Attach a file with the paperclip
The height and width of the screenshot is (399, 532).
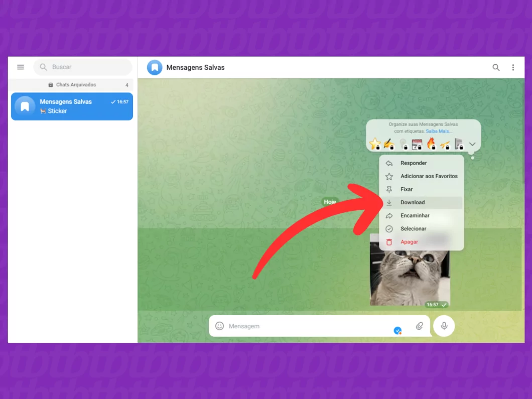420,326
